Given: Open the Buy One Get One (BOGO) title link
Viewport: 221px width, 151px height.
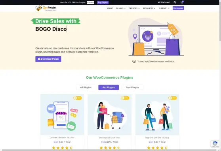Looking at the screenshot, I should click(x=157, y=138).
